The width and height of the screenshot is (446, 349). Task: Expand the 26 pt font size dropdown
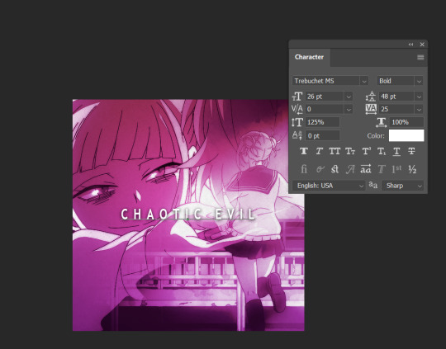(x=349, y=97)
